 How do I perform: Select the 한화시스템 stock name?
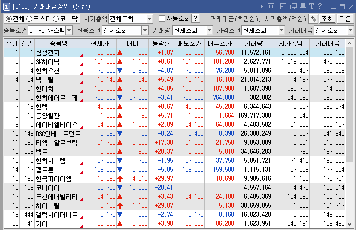(x=51, y=161)
